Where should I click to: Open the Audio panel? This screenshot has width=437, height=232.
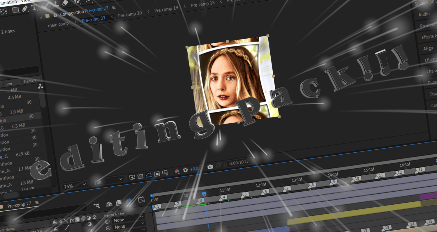pyautogui.click(x=424, y=15)
